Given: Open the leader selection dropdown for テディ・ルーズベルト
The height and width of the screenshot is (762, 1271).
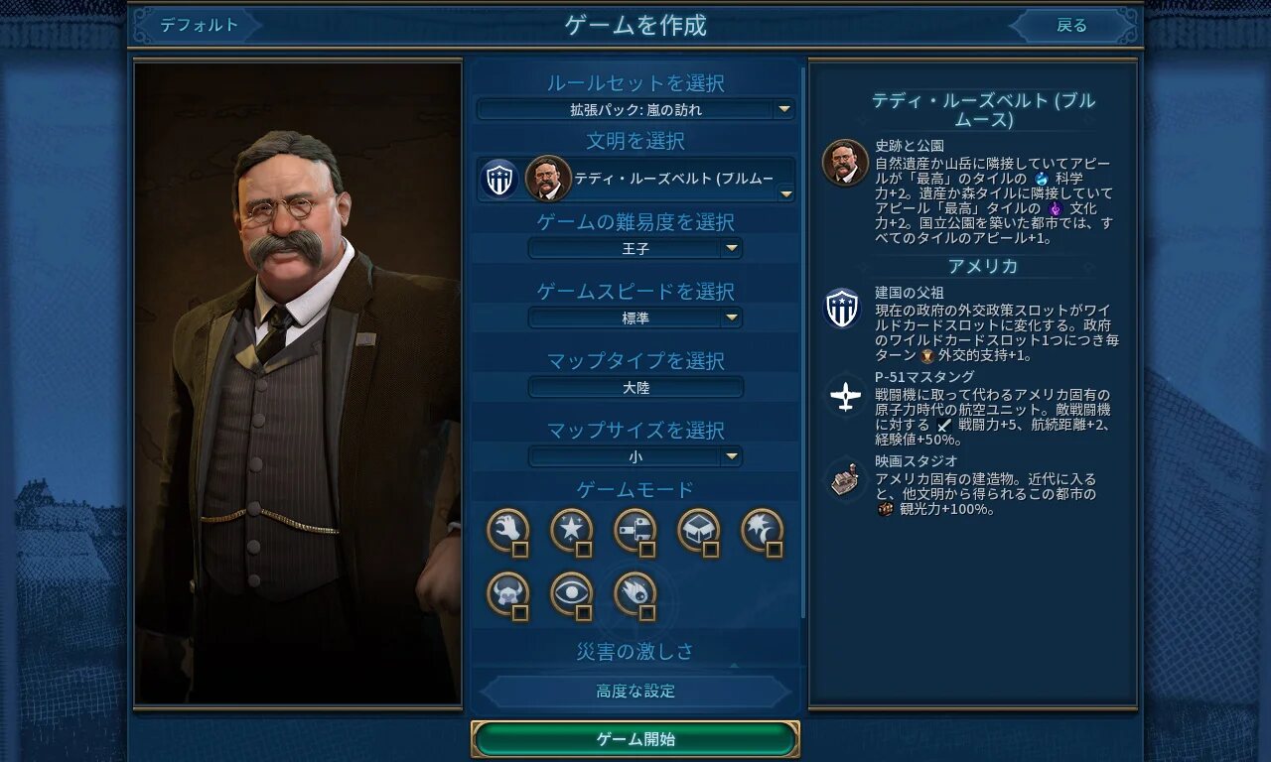Looking at the screenshot, I should click(x=635, y=179).
